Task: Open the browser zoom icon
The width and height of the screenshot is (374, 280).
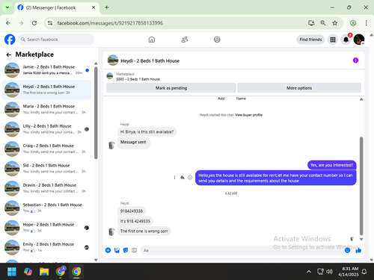Action: [x=323, y=23]
